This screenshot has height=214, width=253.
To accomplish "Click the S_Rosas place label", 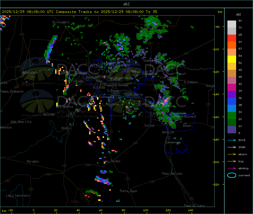I will [x=113, y=91].
